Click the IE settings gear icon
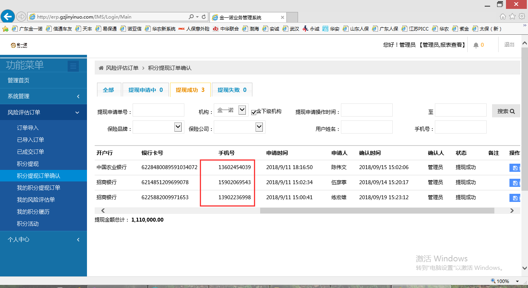 pos(522,17)
